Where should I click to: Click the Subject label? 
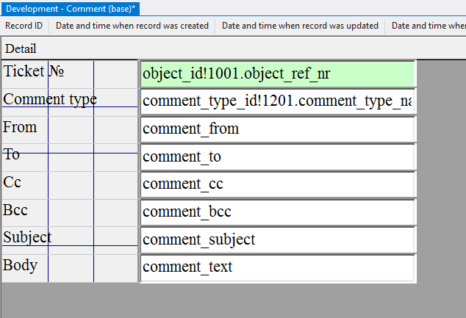point(27,237)
